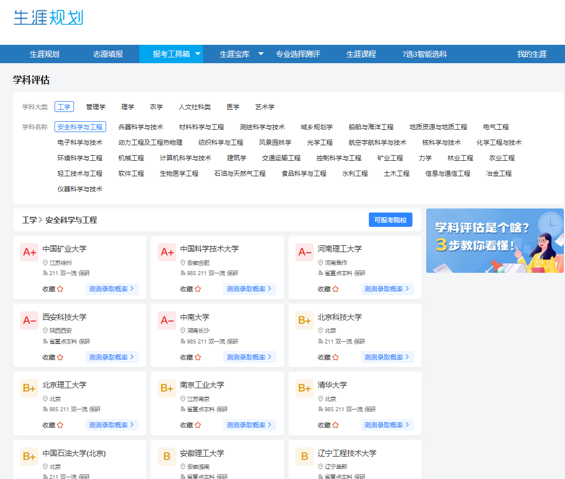Viewport: 565px width, 479px height.
Task: Favorite 南京工业大学 with star icon
Action: tap(198, 425)
